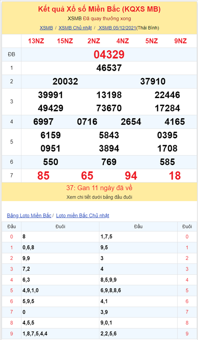This screenshot has height=340, width=198.
Task: Select the 9NZ ticket code
Action: click(x=181, y=41)
